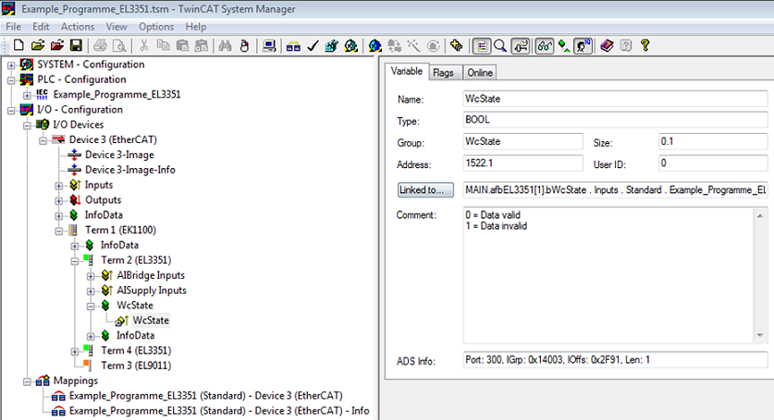The image size is (774, 420).
Task: Click the Comment box scroll down arrow
Action: 760,336
